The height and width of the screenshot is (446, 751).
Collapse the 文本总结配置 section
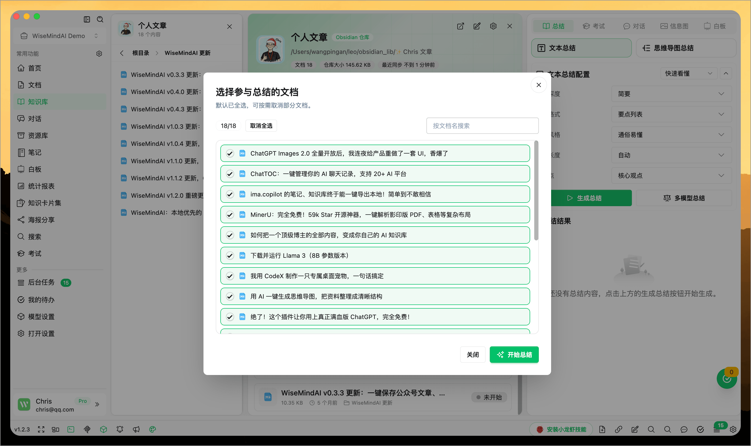tap(726, 73)
